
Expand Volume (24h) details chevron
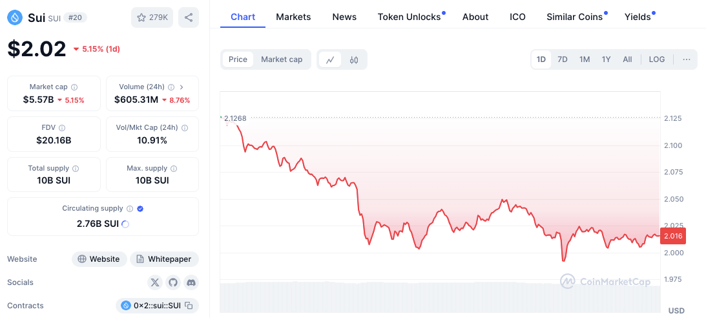coord(182,87)
